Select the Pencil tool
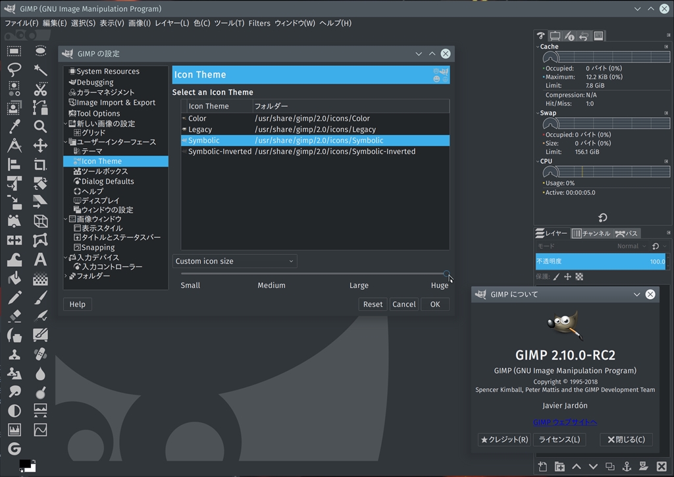This screenshot has height=477, width=674. click(x=14, y=297)
